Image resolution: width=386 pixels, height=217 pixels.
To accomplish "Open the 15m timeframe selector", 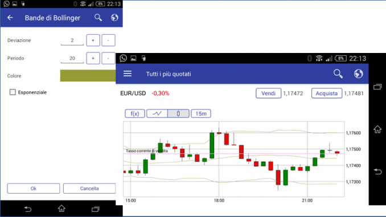I will click(201, 113).
